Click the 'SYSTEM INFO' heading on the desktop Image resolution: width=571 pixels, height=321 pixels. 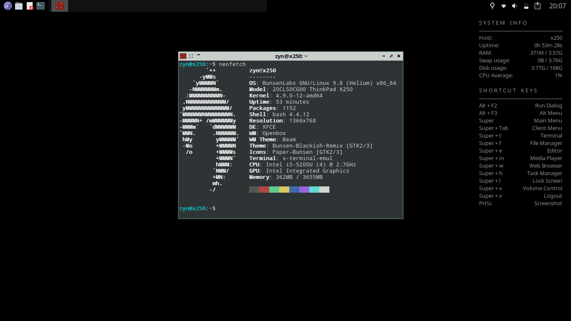503,23
